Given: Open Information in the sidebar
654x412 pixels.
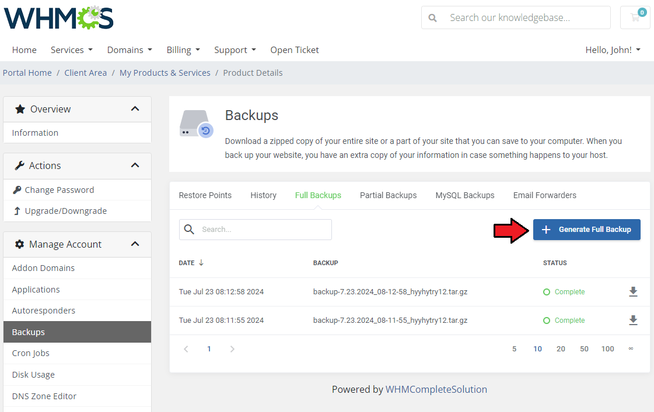Looking at the screenshot, I should [x=77, y=133].
